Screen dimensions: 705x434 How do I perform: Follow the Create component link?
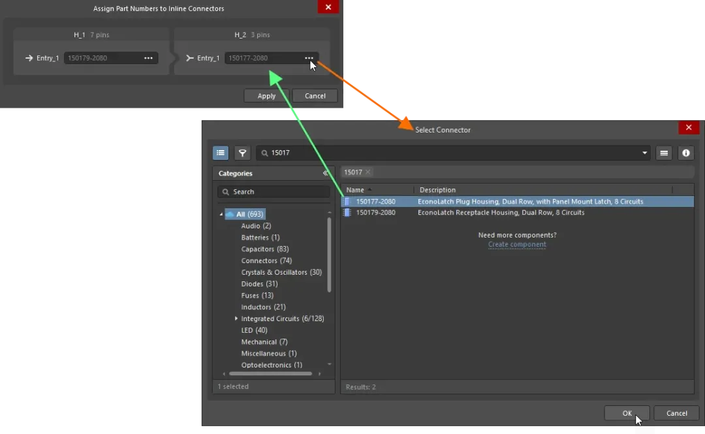tap(517, 245)
